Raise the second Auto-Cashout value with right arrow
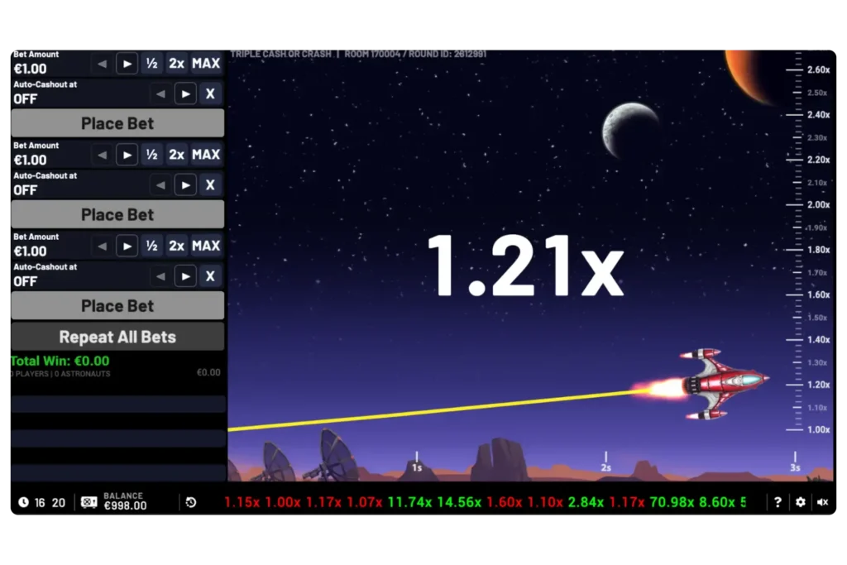 pyautogui.click(x=185, y=185)
